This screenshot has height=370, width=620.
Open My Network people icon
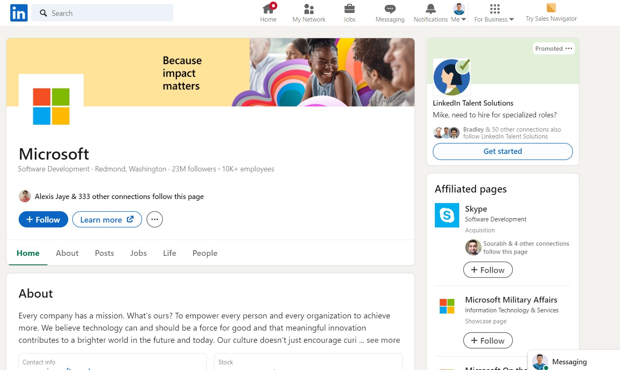pos(309,9)
